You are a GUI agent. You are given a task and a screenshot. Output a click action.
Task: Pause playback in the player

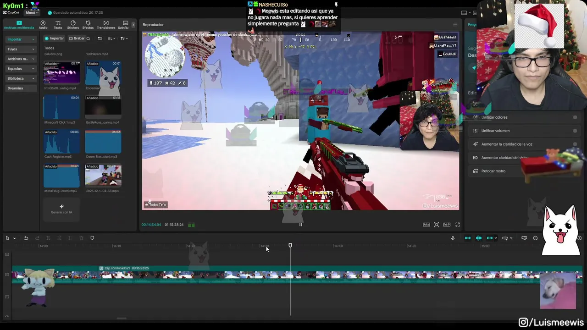[x=301, y=225]
